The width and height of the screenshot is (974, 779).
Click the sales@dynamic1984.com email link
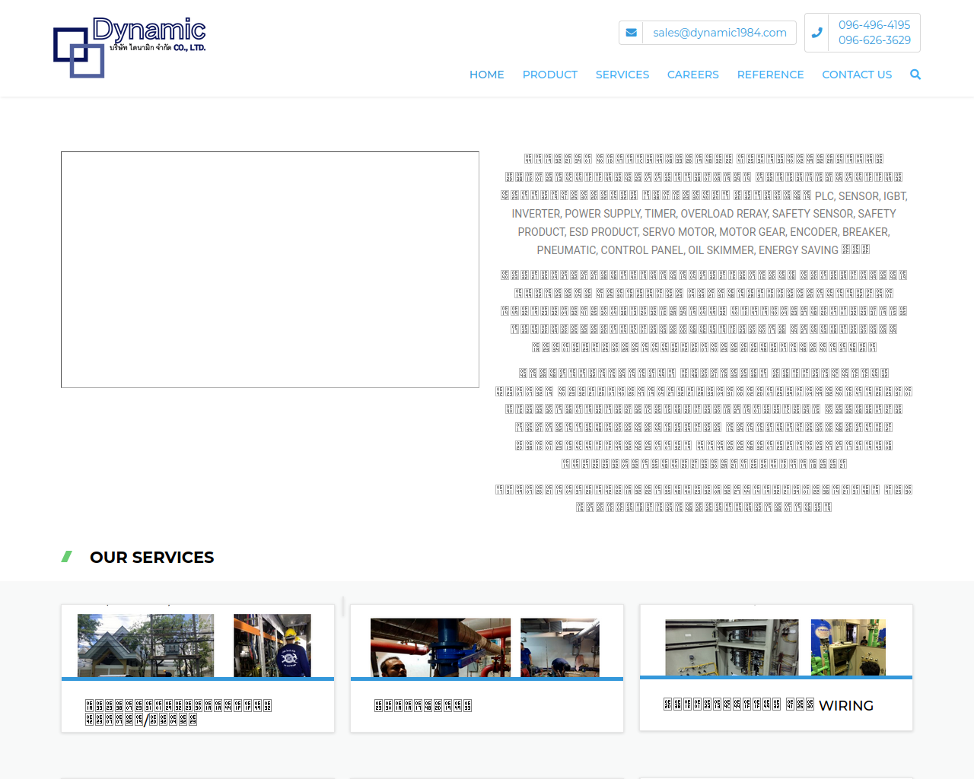pos(720,33)
